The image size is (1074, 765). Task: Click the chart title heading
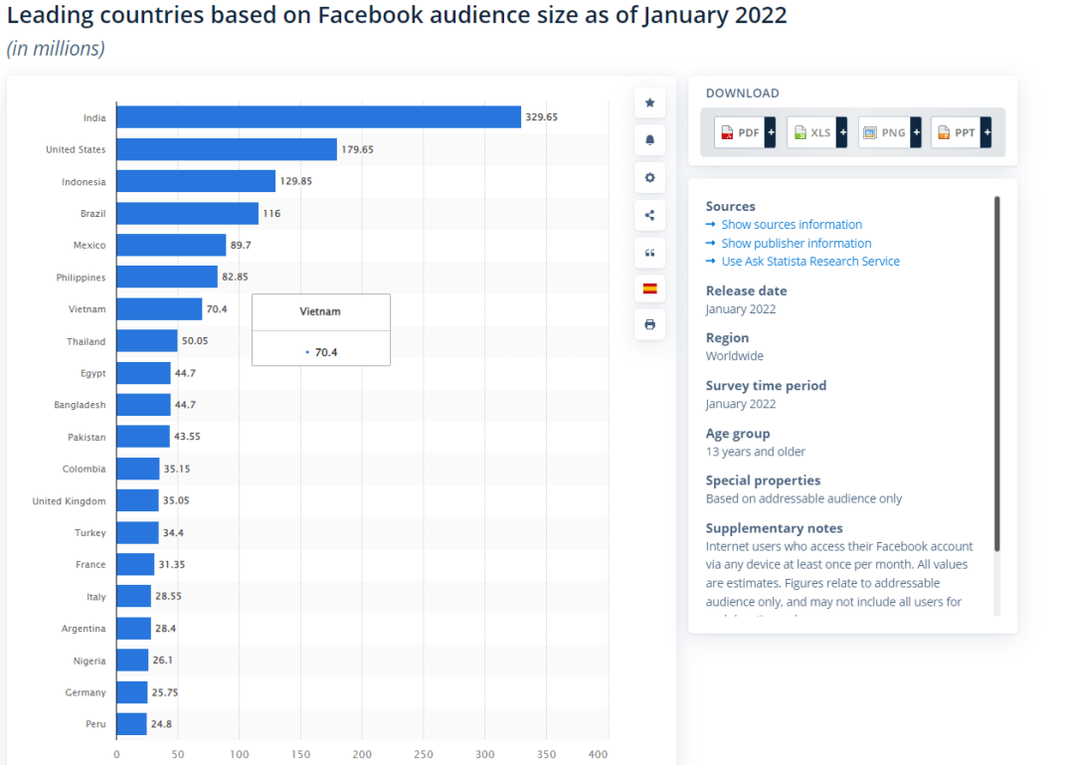[397, 15]
